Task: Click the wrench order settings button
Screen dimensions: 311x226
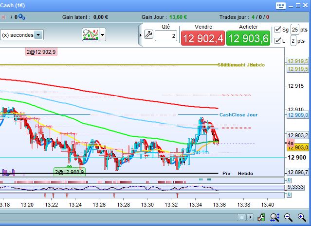Action: point(148,34)
